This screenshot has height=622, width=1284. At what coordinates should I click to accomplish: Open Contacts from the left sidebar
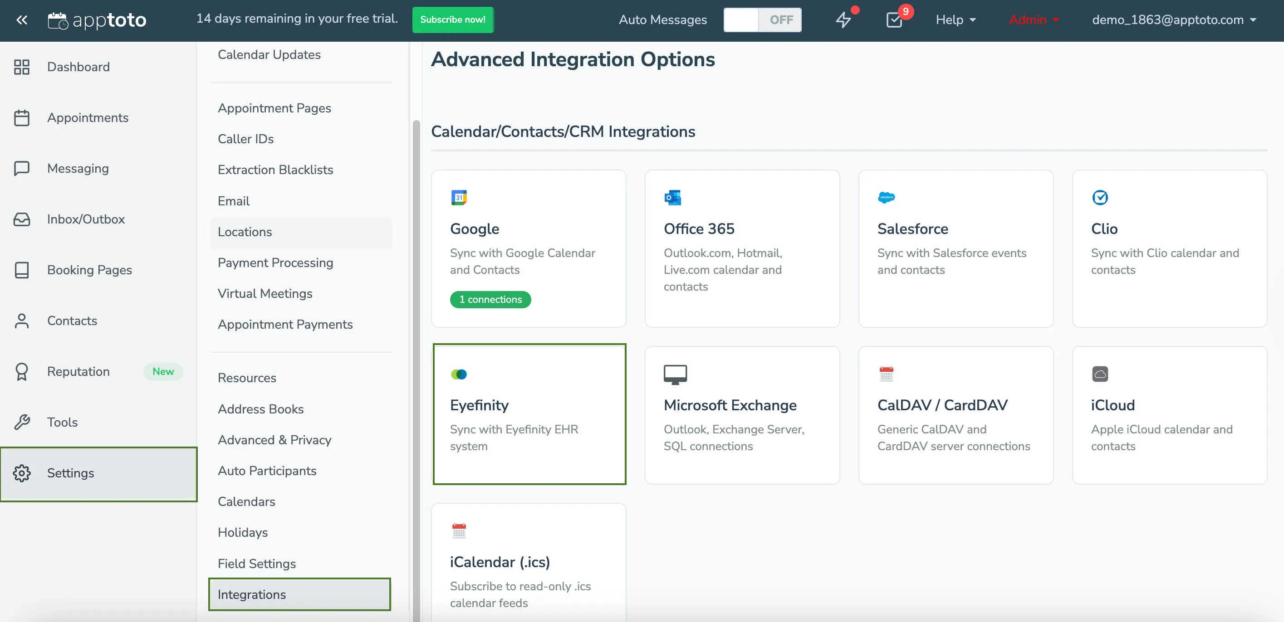point(72,321)
